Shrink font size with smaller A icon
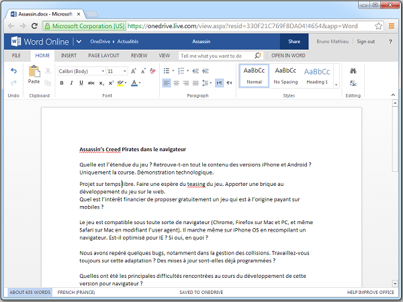The height and width of the screenshot is (302, 403). point(143,71)
